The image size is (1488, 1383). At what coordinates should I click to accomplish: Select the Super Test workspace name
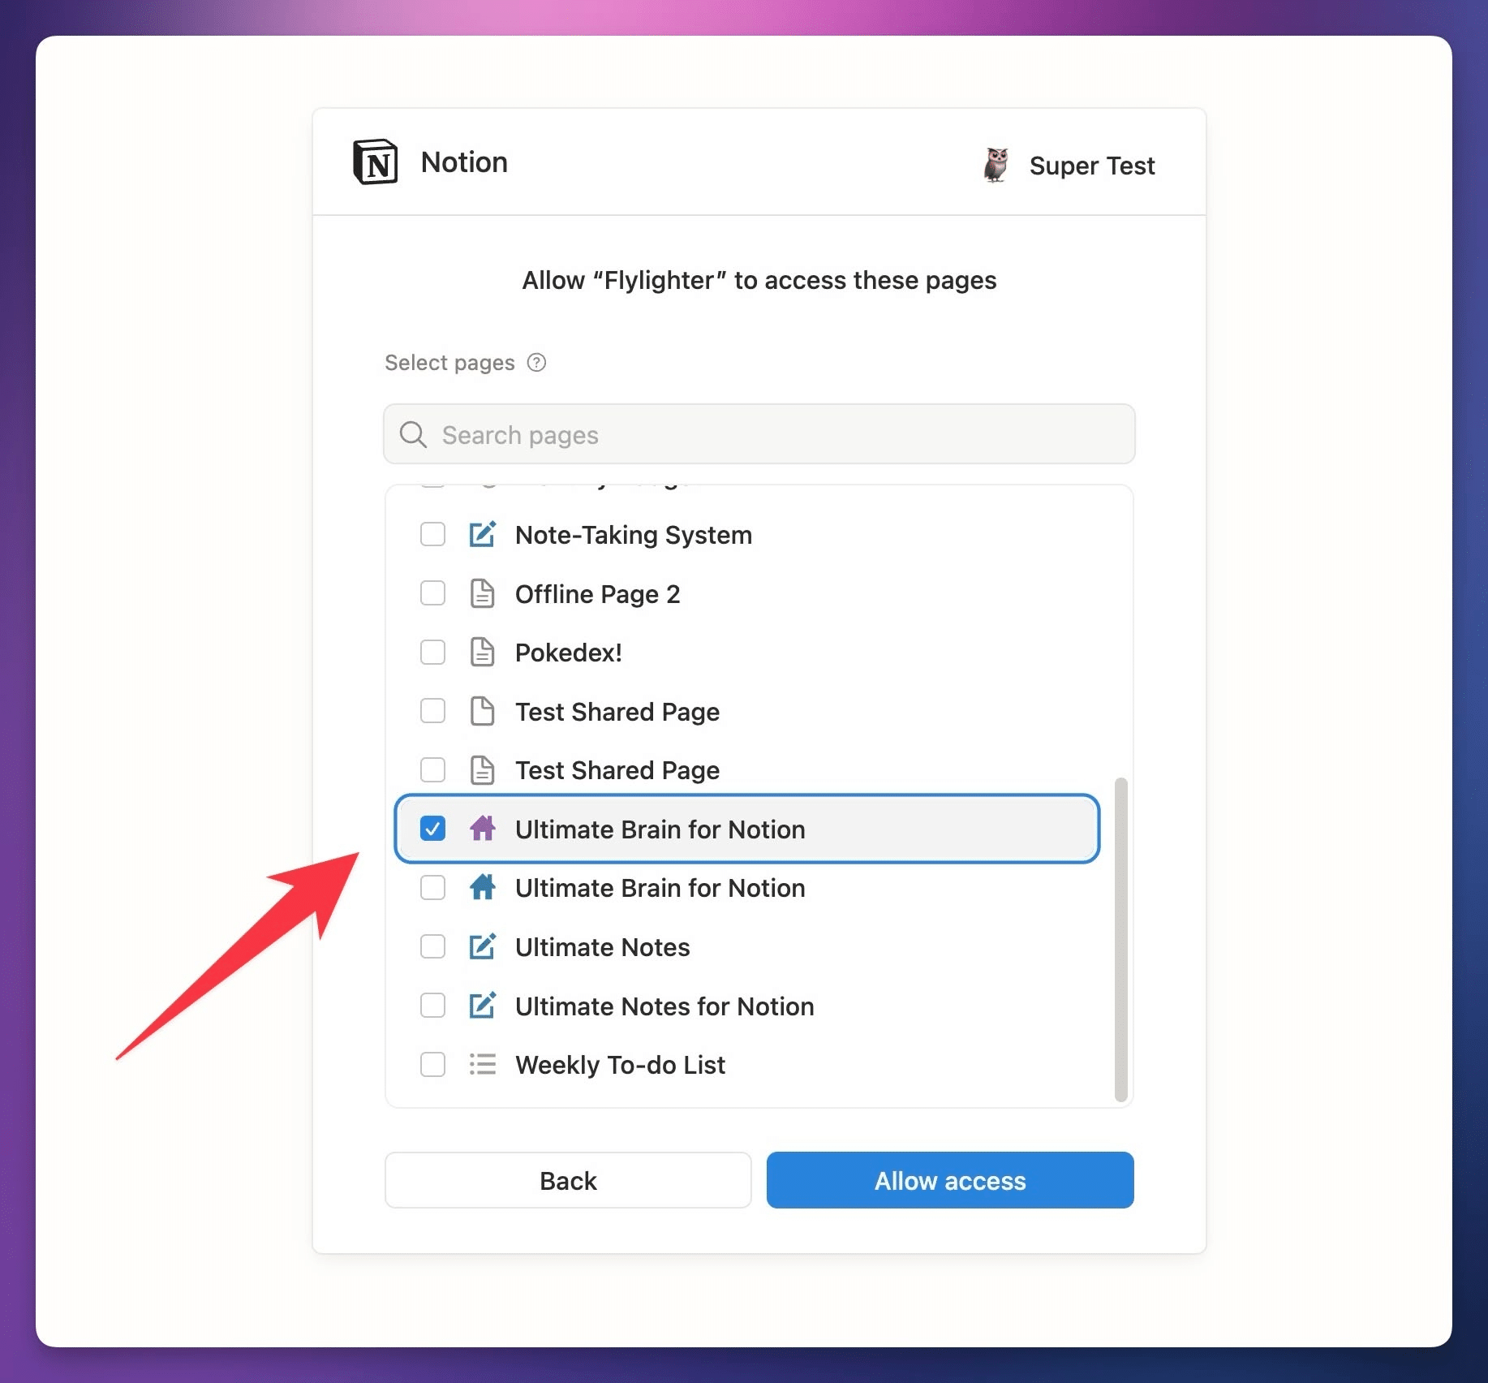pos(1091,166)
